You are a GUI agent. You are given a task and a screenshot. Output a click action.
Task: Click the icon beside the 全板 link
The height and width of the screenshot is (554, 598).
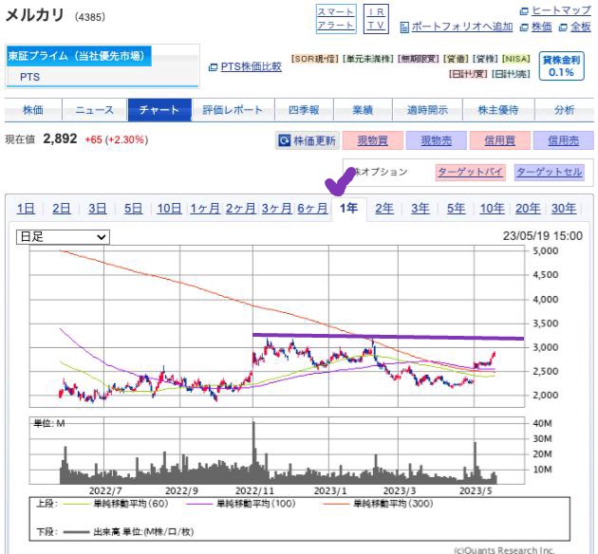[x=563, y=28]
